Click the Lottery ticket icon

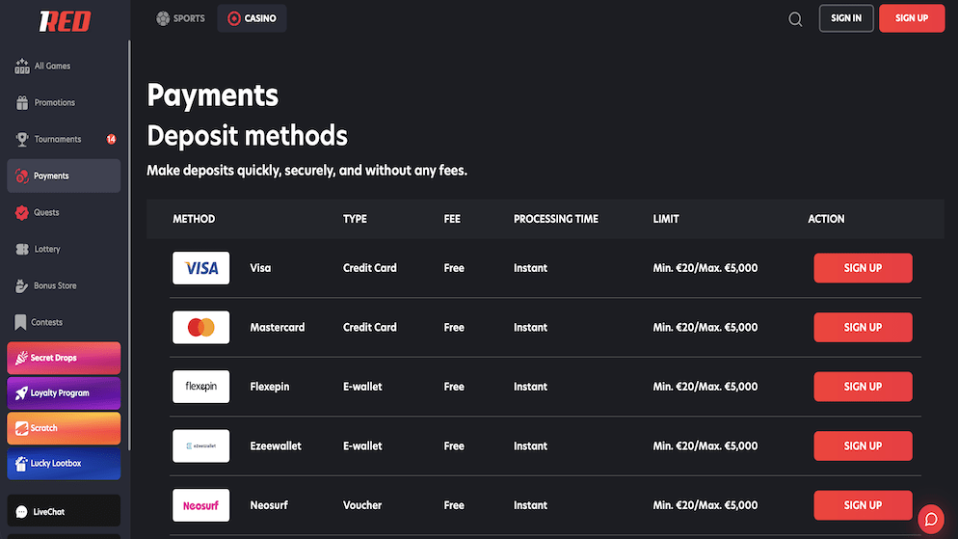(x=22, y=250)
